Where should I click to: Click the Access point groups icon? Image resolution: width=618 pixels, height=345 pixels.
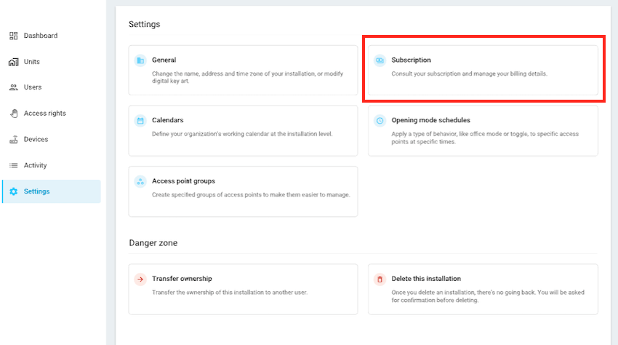point(140,181)
